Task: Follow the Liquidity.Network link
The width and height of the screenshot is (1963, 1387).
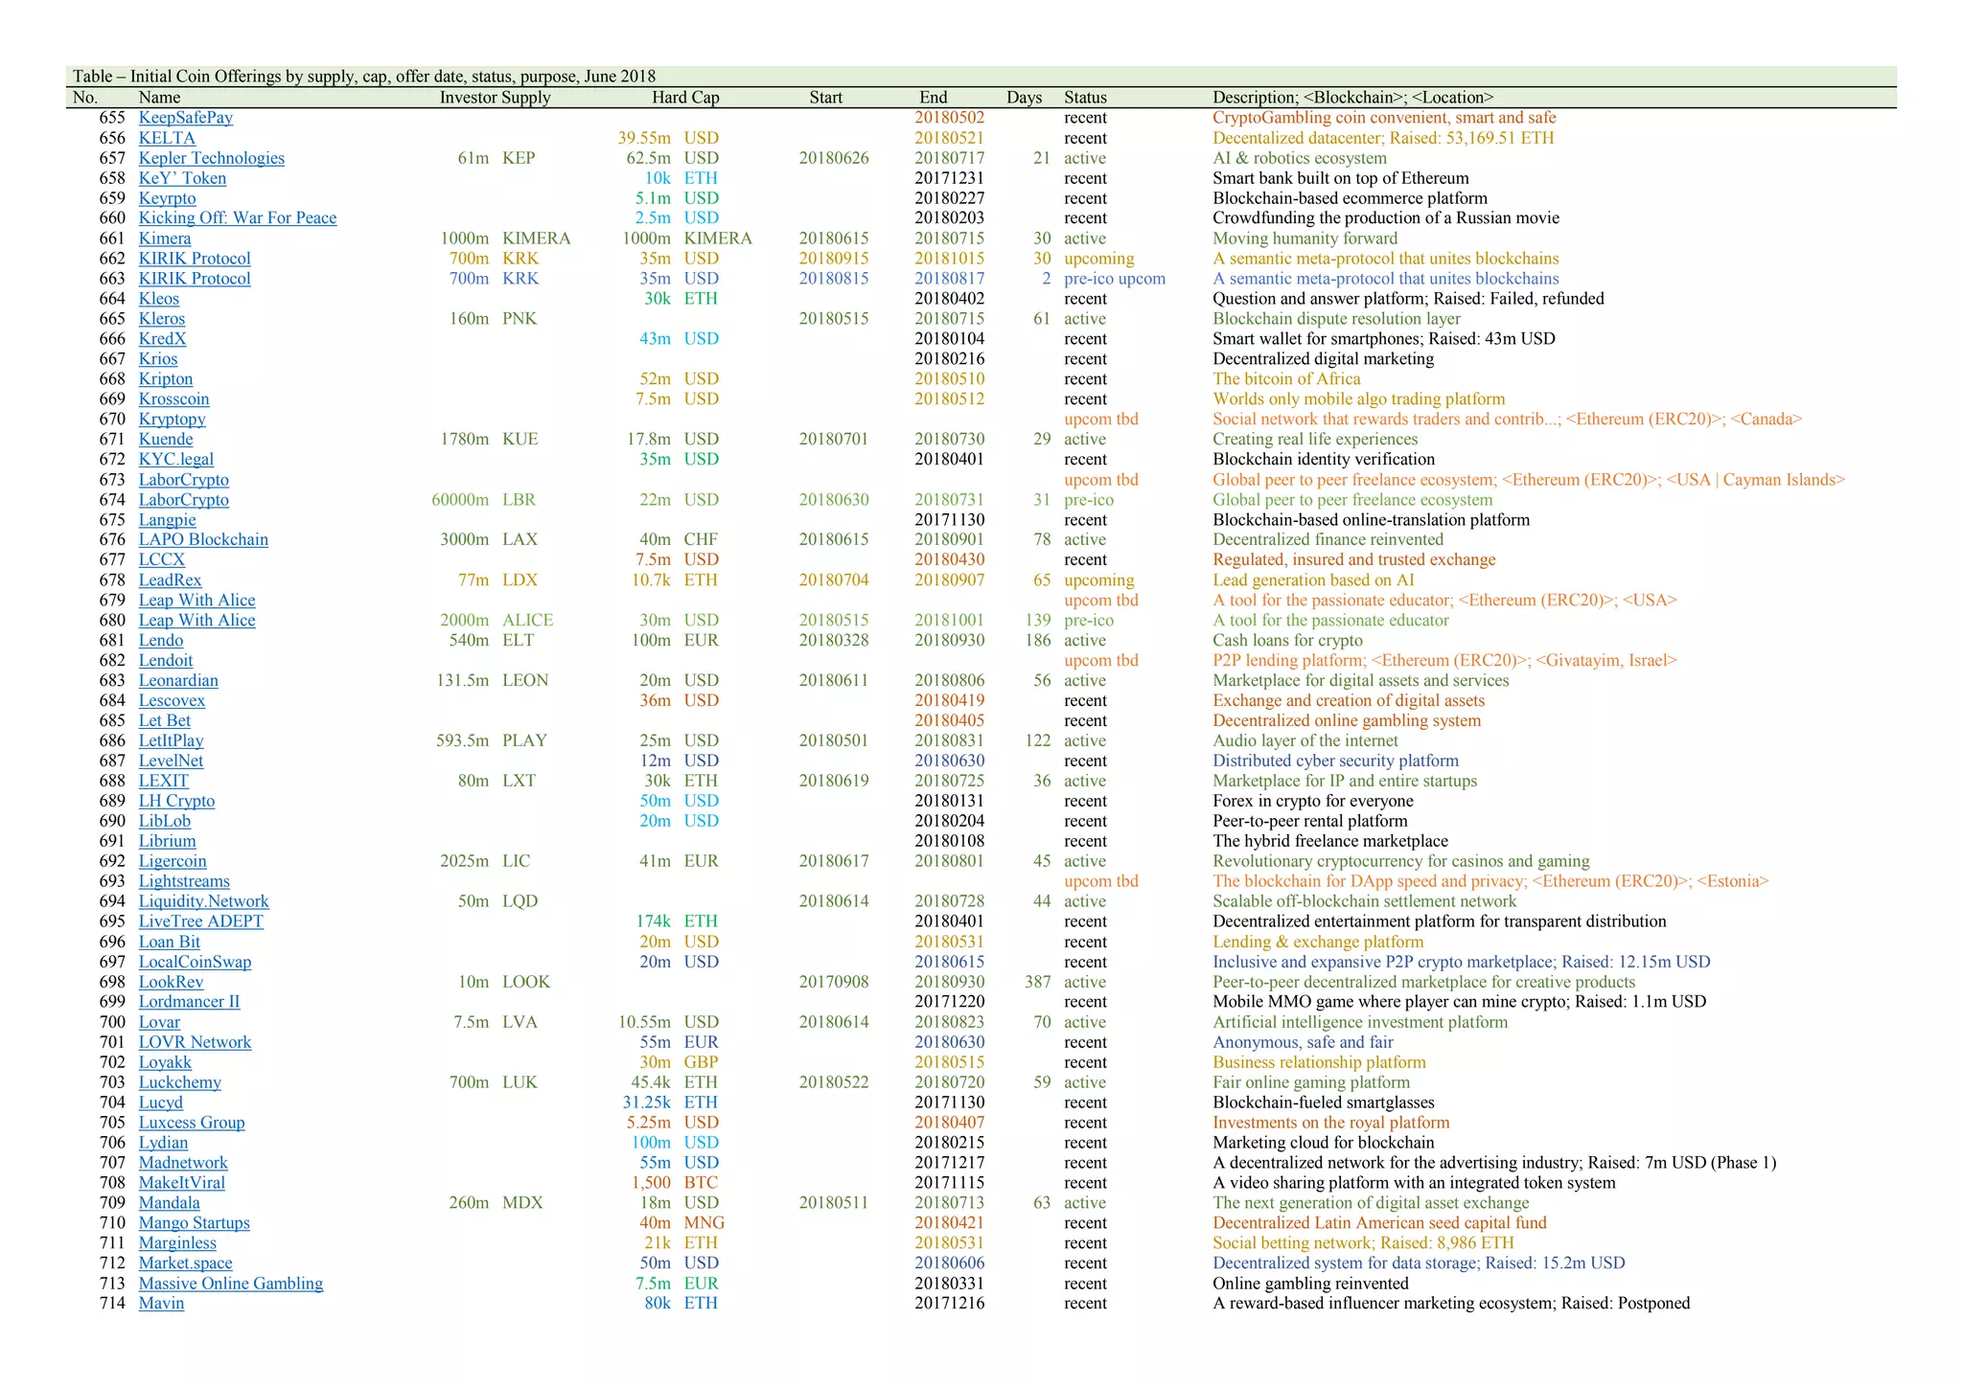Action: point(203,901)
